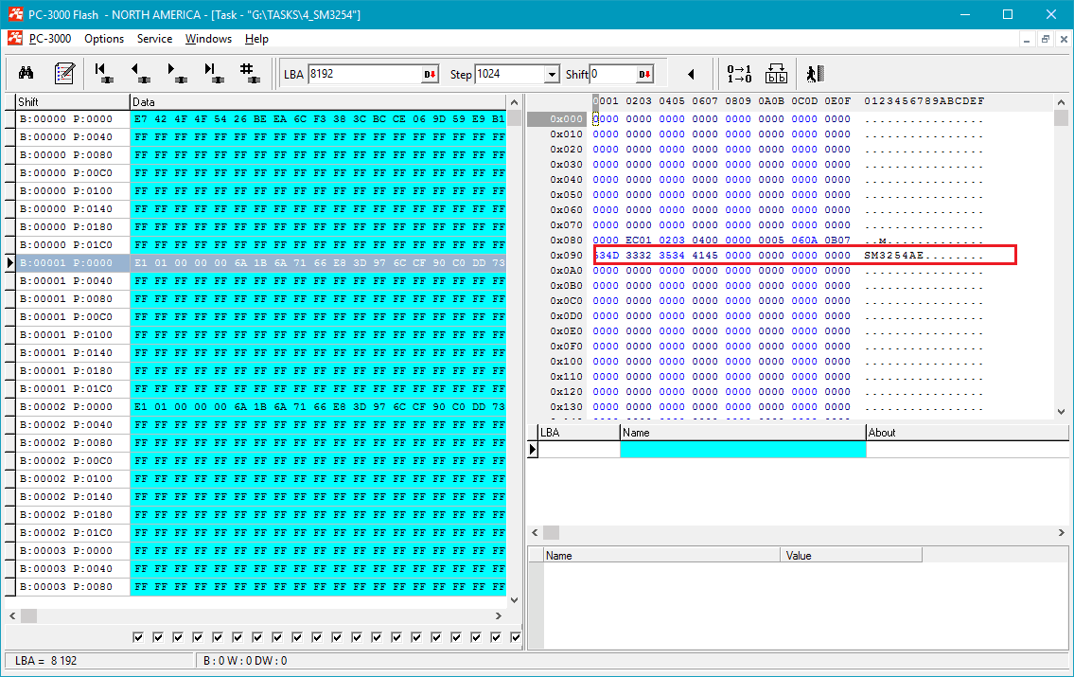The image size is (1074, 677).
Task: Click the black left-pointing triangle toolbar button
Action: tap(691, 74)
